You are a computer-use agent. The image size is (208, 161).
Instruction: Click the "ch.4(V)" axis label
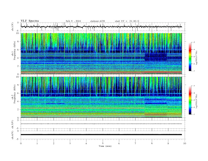click(12, 135)
